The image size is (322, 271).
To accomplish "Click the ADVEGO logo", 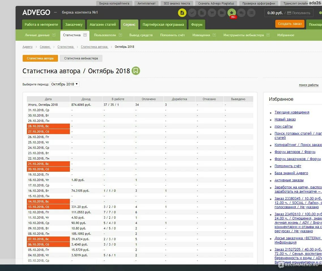I will (36, 12).
